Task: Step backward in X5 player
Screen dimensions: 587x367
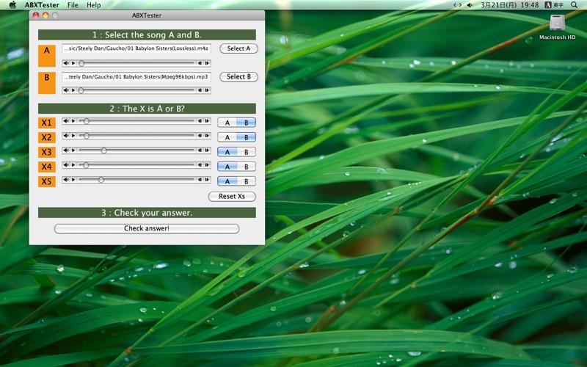Action: (x=200, y=180)
